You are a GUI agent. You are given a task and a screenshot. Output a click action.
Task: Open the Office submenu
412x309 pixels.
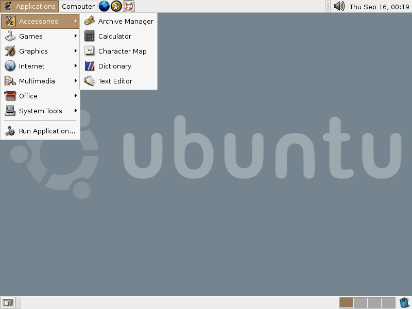tap(40, 96)
